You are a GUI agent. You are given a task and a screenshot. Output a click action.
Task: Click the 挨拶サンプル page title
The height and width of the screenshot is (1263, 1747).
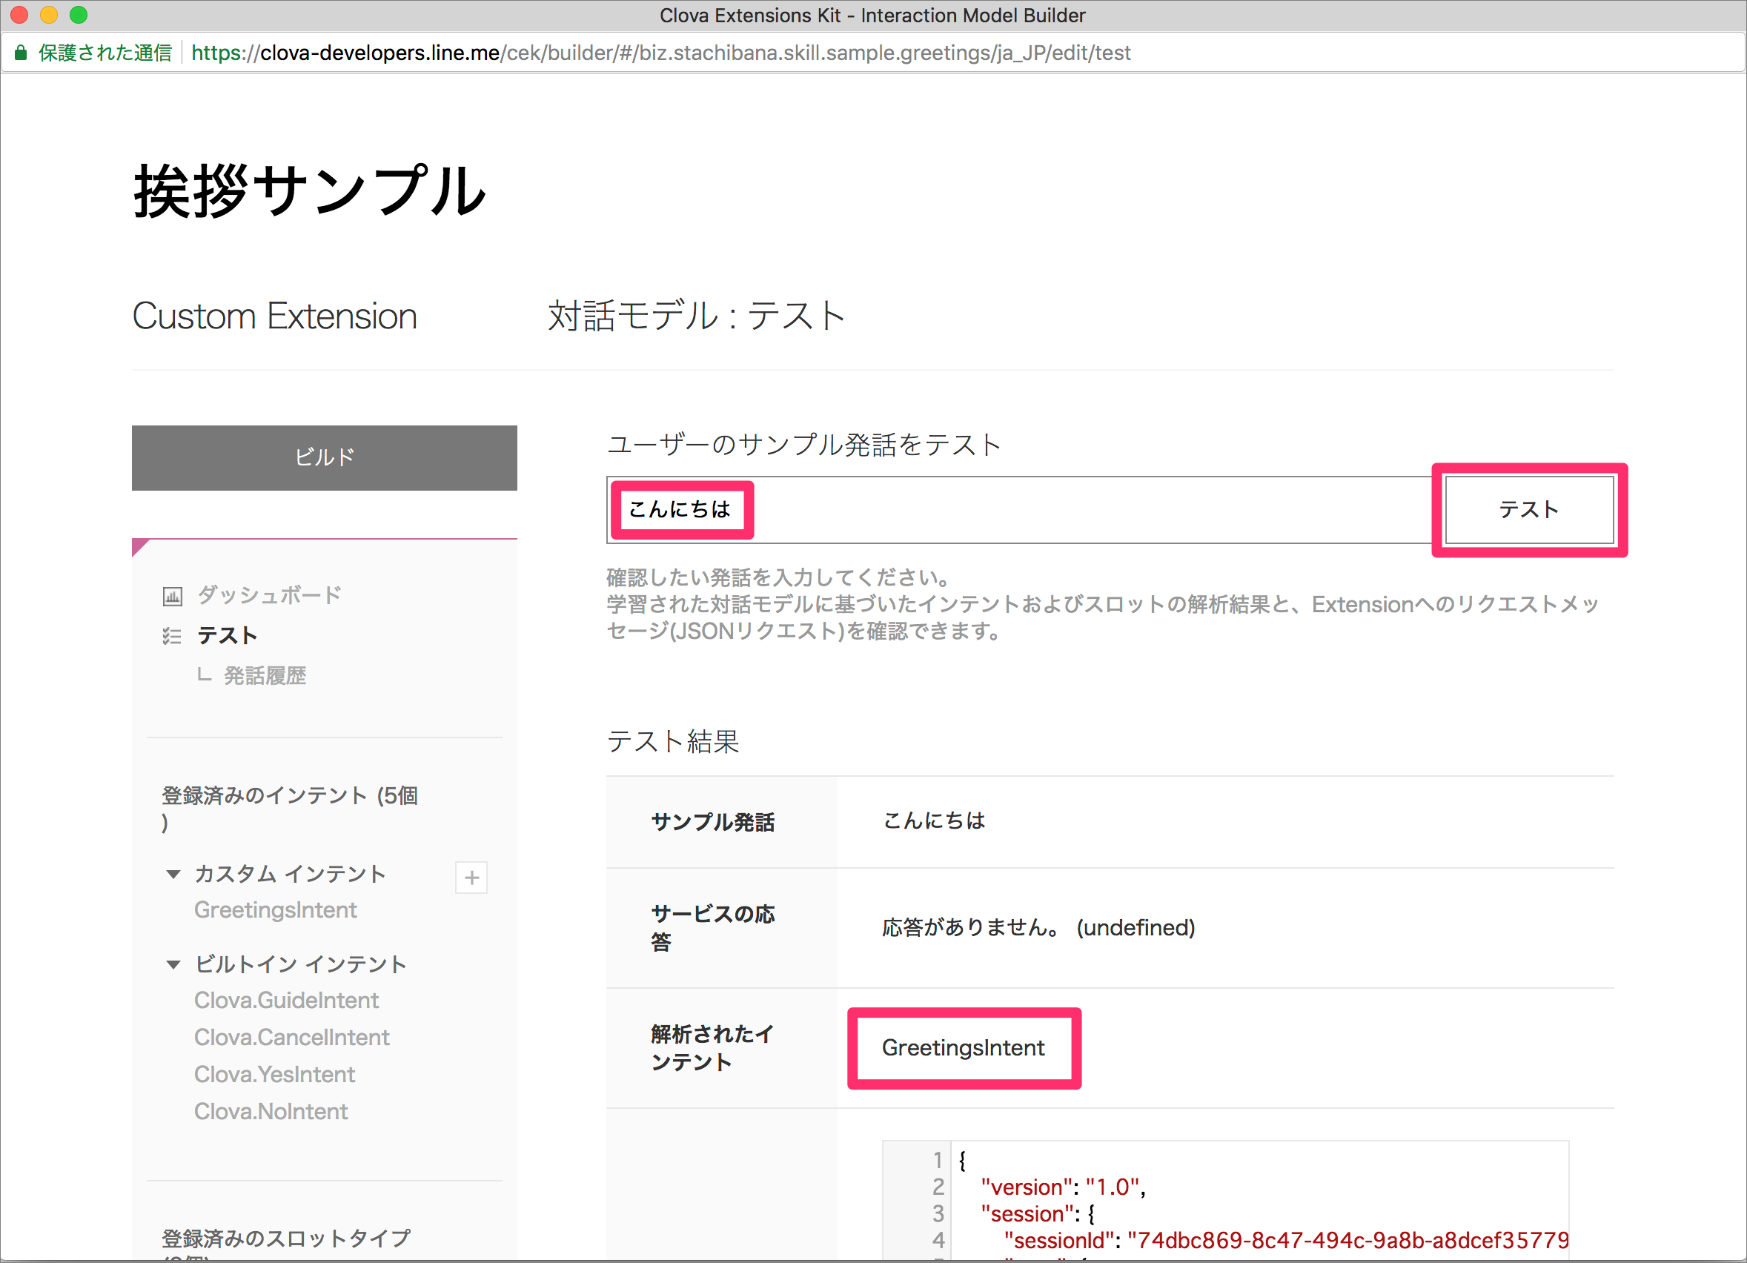(x=310, y=191)
